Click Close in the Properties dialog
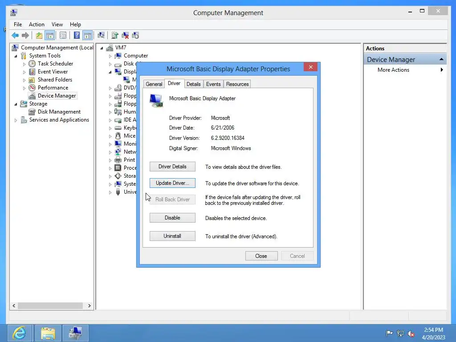The image size is (456, 342). point(261,256)
